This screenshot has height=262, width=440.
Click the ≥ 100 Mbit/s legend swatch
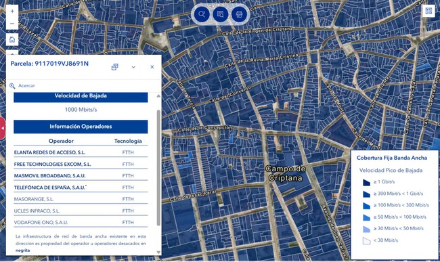(x=366, y=206)
